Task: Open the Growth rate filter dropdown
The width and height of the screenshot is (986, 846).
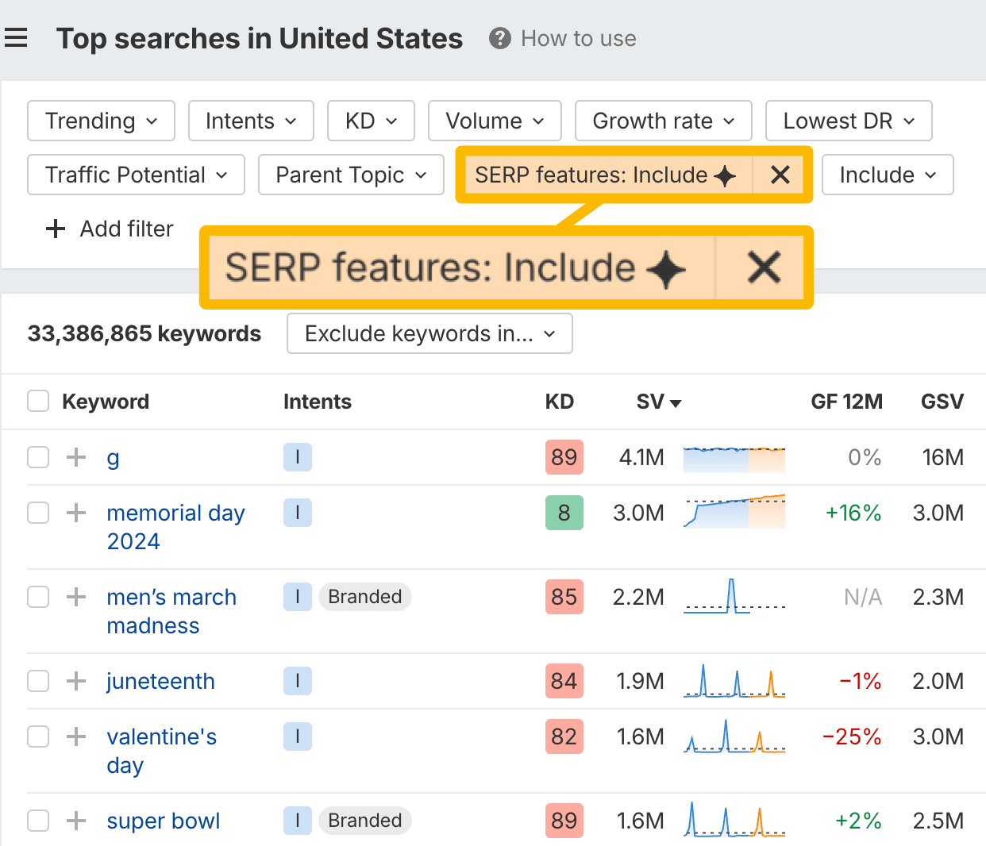Action: (x=663, y=121)
